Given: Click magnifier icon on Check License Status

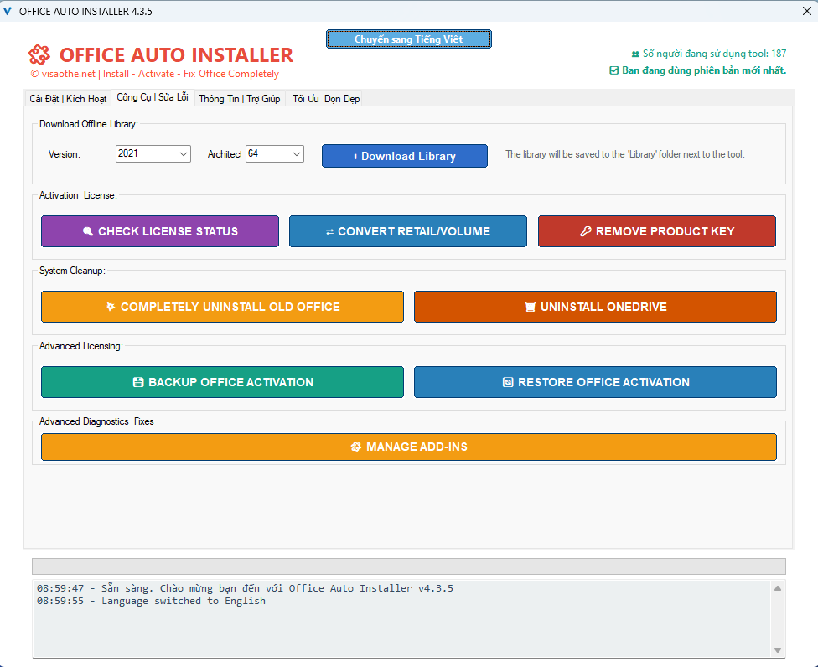Looking at the screenshot, I should (x=88, y=231).
